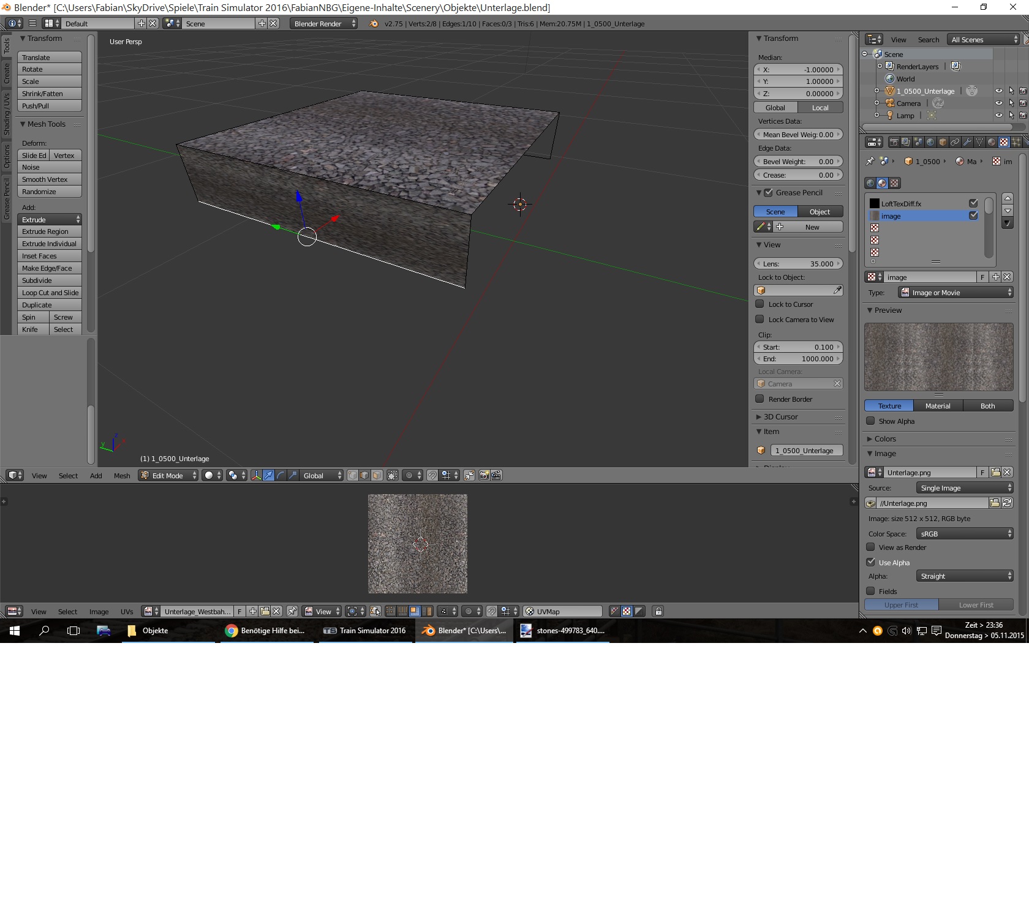Open the Render camera tab in Properties
The width and height of the screenshot is (1029, 921).
click(x=894, y=142)
